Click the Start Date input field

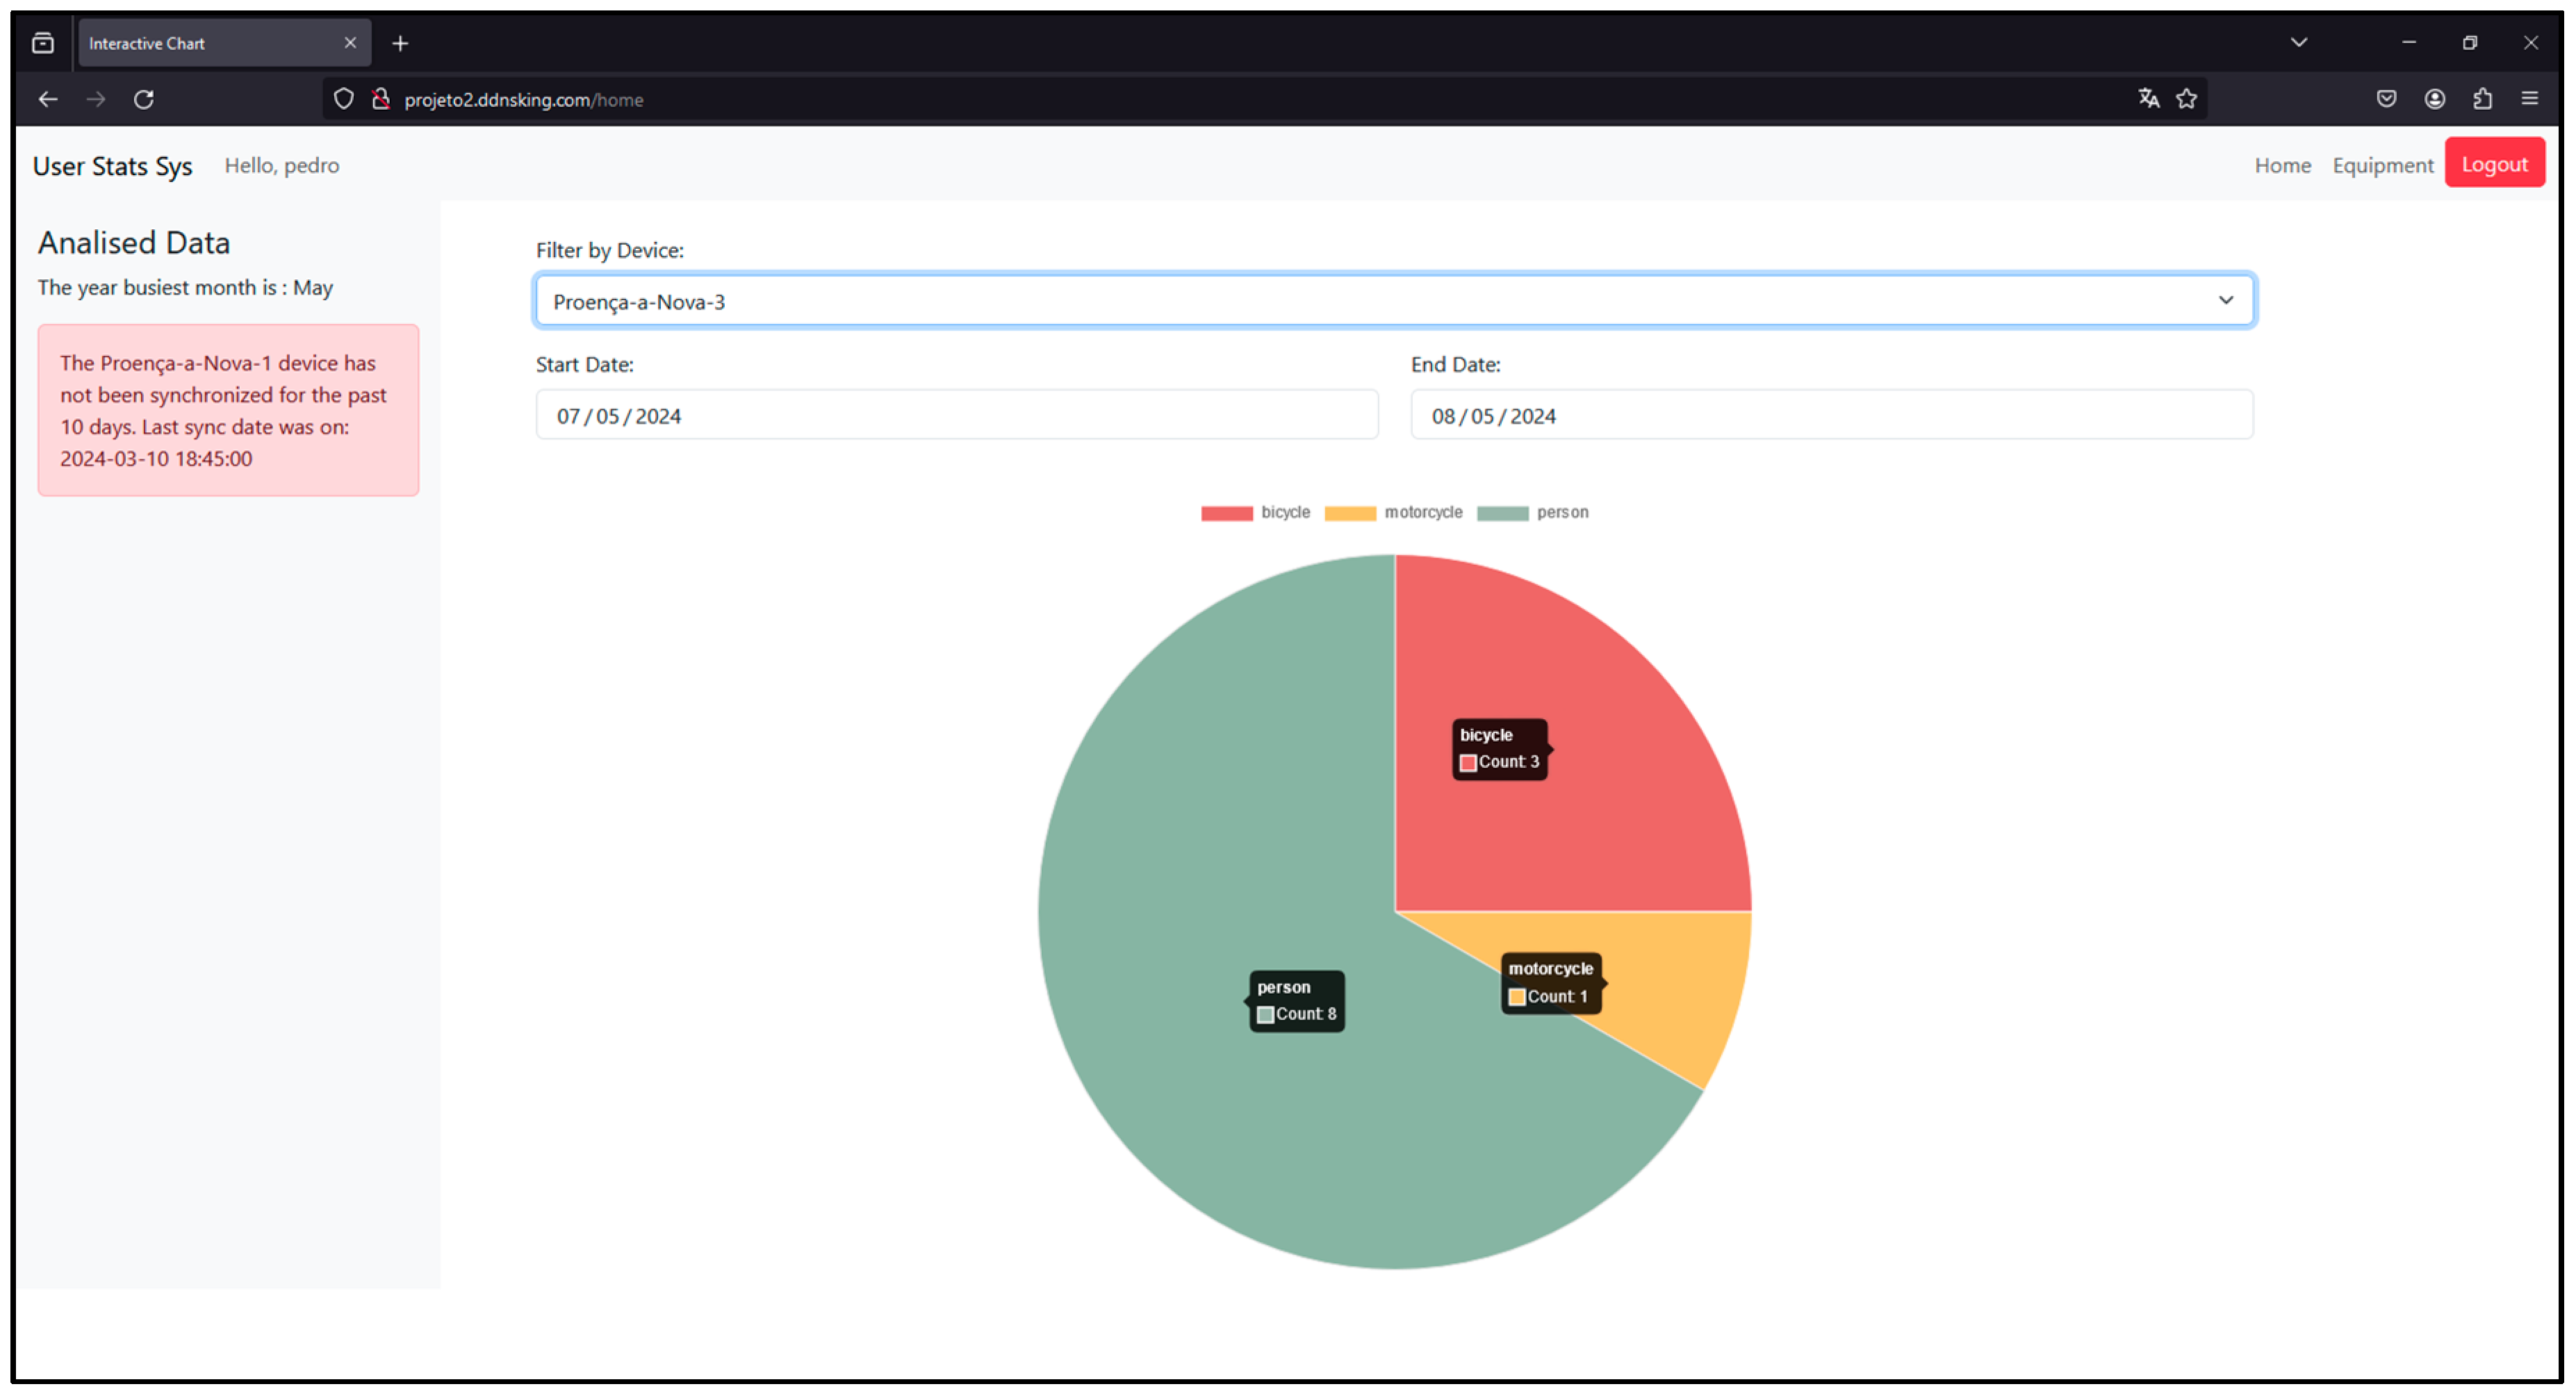click(956, 416)
